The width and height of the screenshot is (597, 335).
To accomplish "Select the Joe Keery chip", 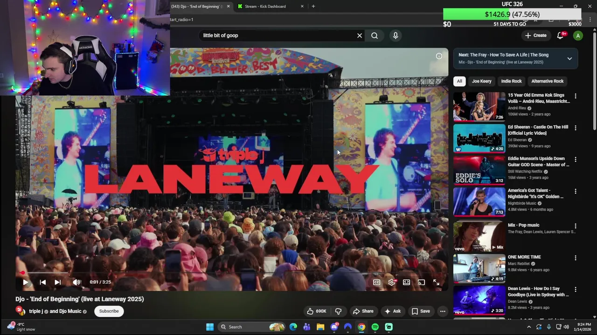I will [x=481, y=81].
